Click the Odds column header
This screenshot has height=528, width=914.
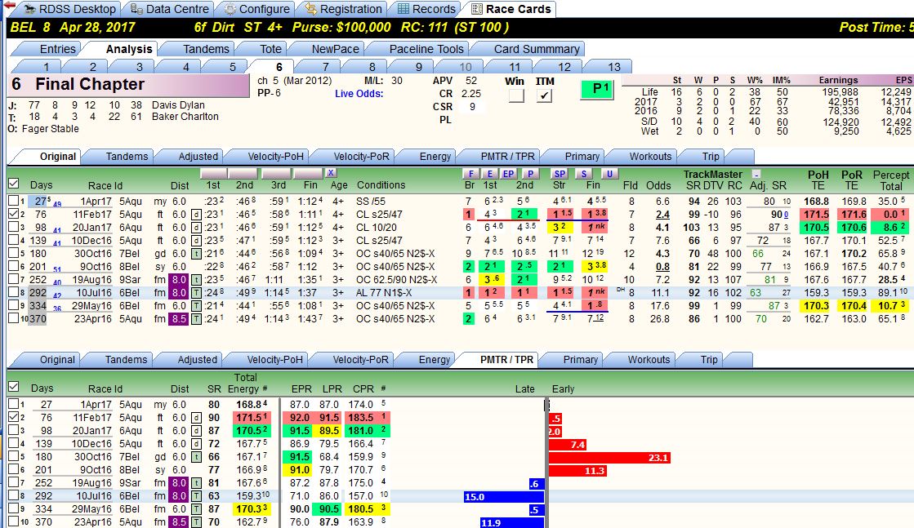coord(658,185)
